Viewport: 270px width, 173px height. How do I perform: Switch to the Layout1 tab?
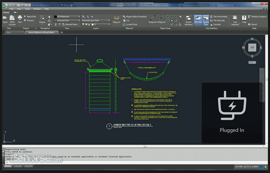18,166
